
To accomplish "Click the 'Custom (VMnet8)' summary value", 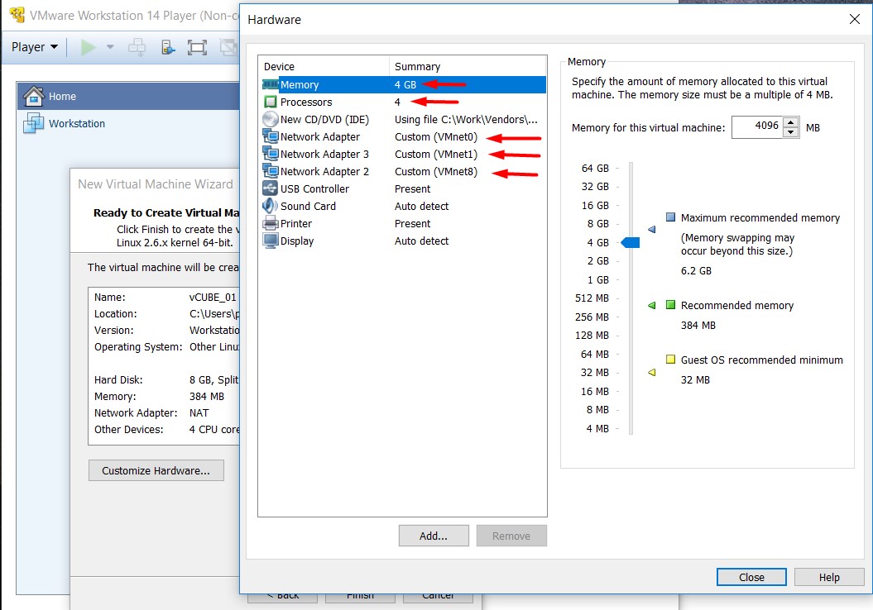I will pyautogui.click(x=436, y=171).
